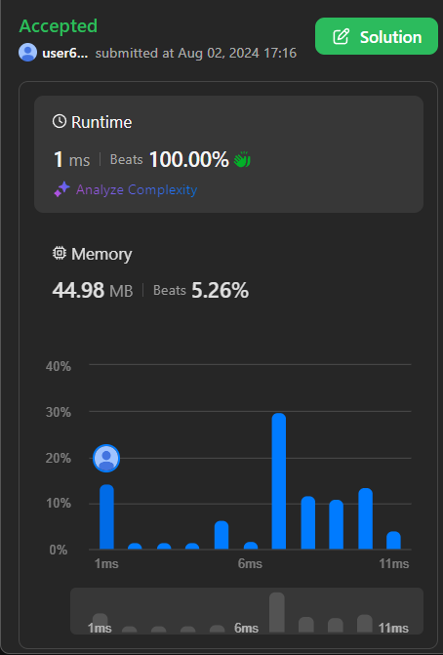Click the tallest gray bar in overview strip
This screenshot has height=655, width=443.
coord(277,612)
